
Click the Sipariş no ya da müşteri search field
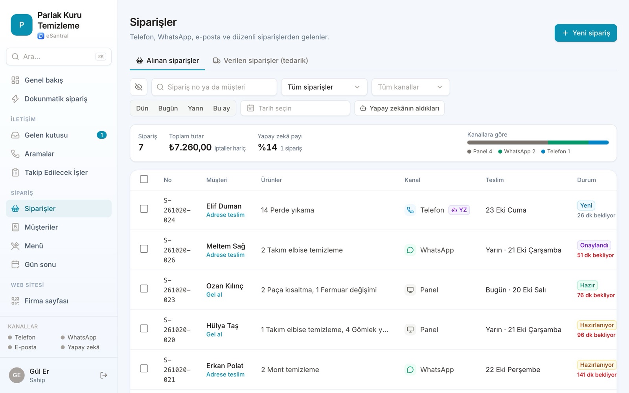pyautogui.click(x=214, y=87)
